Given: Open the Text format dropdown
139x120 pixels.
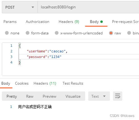Looking at the screenshot, I should [99, 96].
